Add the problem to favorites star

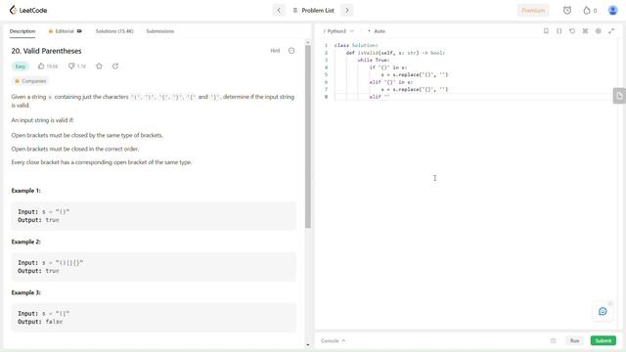coord(99,66)
